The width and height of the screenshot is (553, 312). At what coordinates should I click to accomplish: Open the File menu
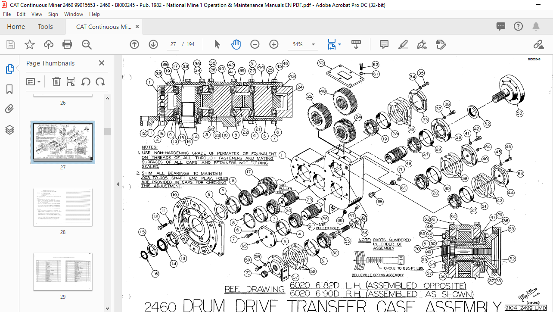[7, 14]
